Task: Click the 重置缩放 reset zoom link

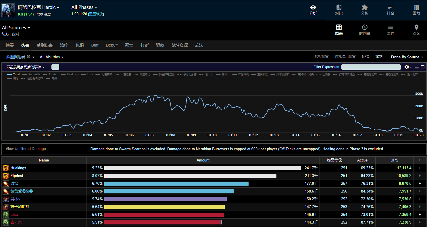Action: coord(96,14)
